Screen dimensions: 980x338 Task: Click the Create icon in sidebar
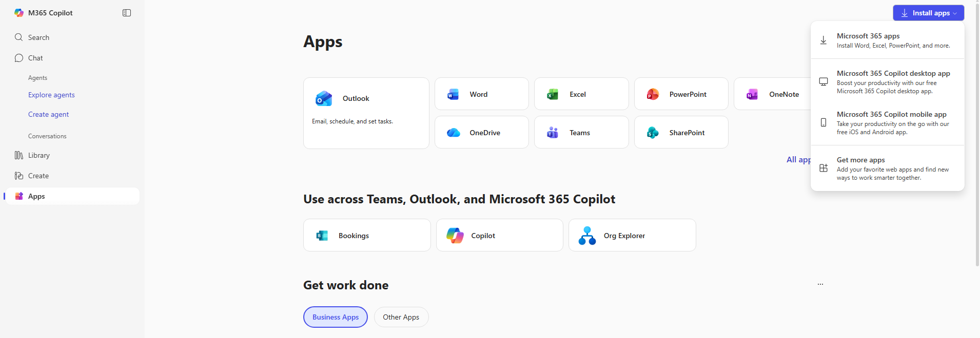point(19,176)
